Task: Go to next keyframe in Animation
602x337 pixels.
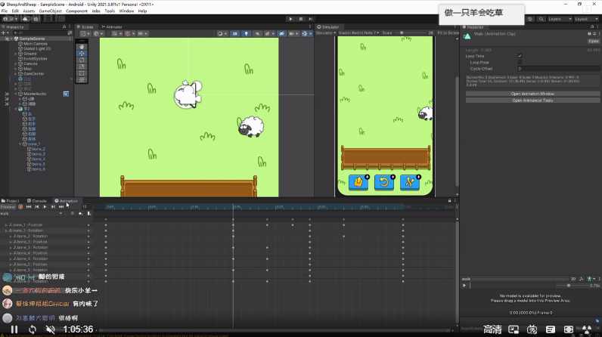Action: (x=53, y=207)
